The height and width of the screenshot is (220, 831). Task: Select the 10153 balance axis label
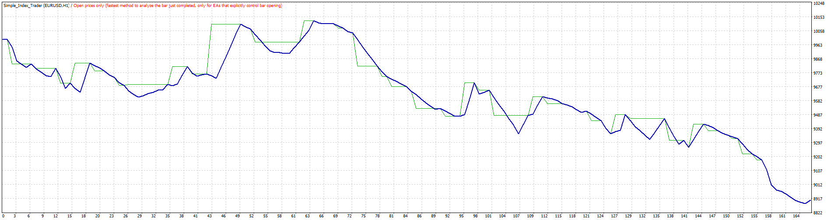point(818,17)
